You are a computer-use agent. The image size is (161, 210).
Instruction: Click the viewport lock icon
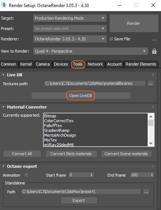click(154, 51)
